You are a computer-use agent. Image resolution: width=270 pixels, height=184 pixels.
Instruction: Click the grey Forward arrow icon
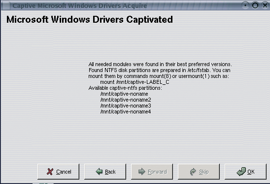[x=142, y=171]
